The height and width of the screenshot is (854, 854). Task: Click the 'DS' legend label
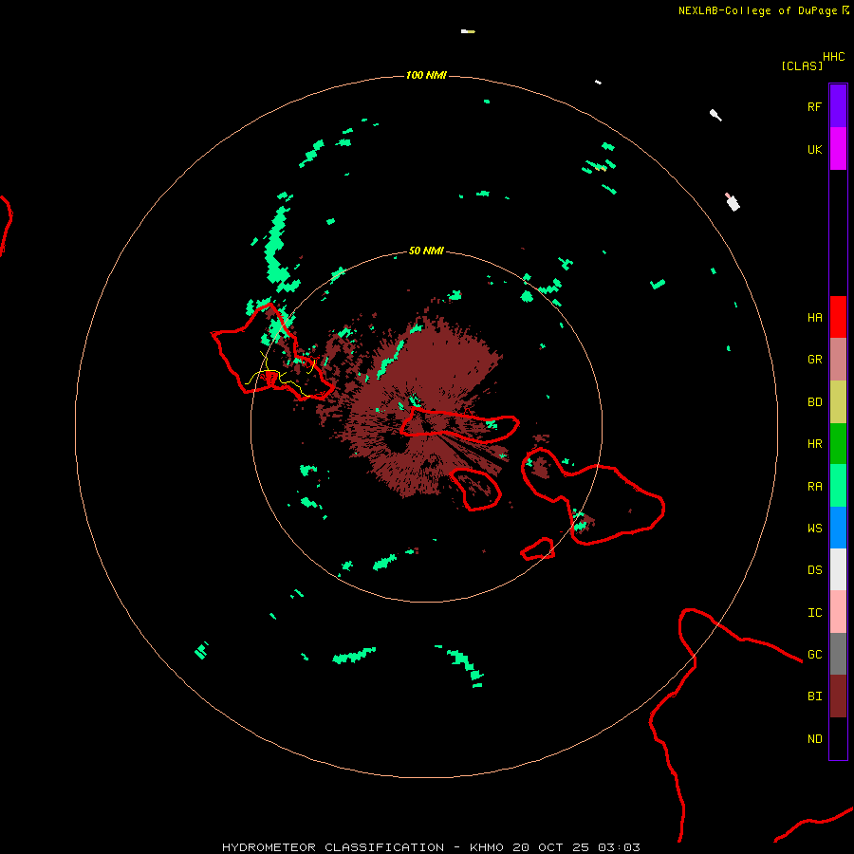pos(815,570)
